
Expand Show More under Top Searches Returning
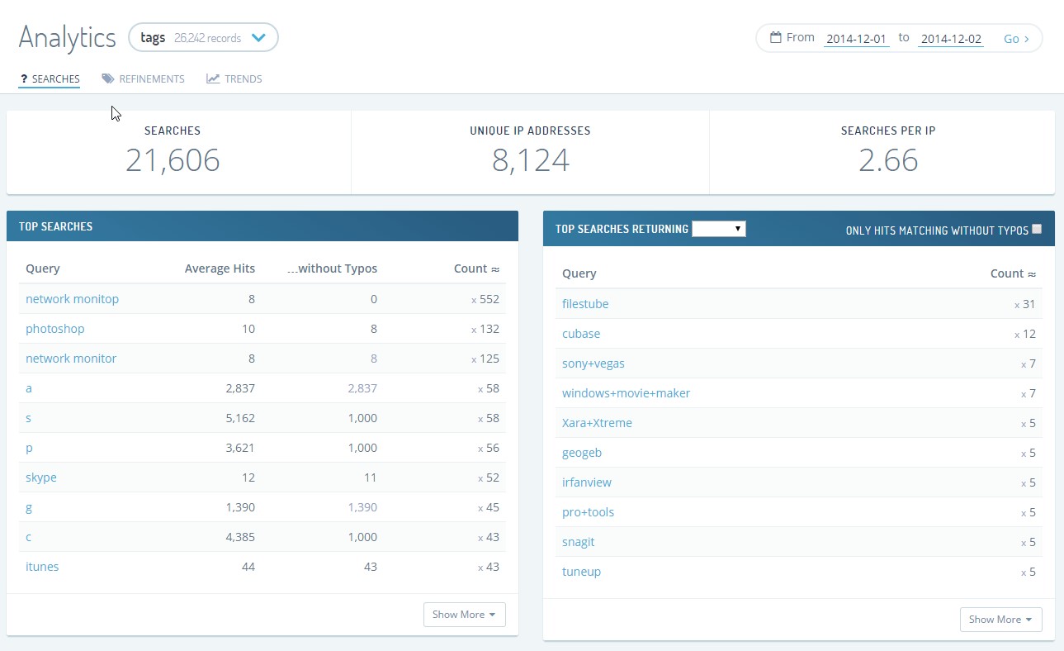(1000, 620)
